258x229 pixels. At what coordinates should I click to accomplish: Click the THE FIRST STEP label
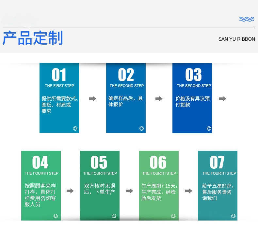(x=59, y=86)
